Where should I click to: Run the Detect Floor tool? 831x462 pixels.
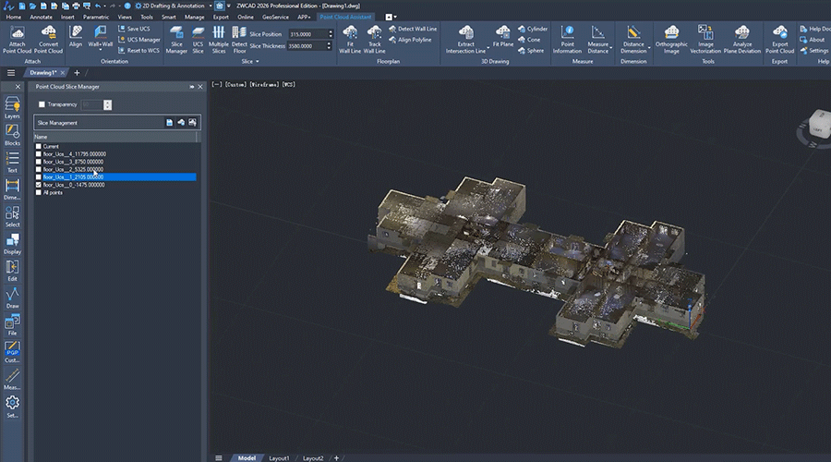(x=239, y=40)
